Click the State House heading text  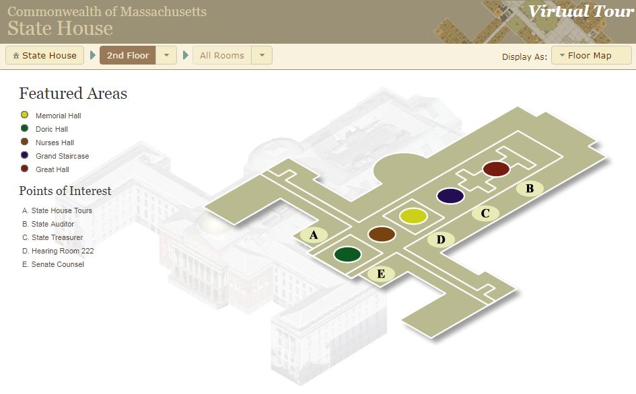60,28
